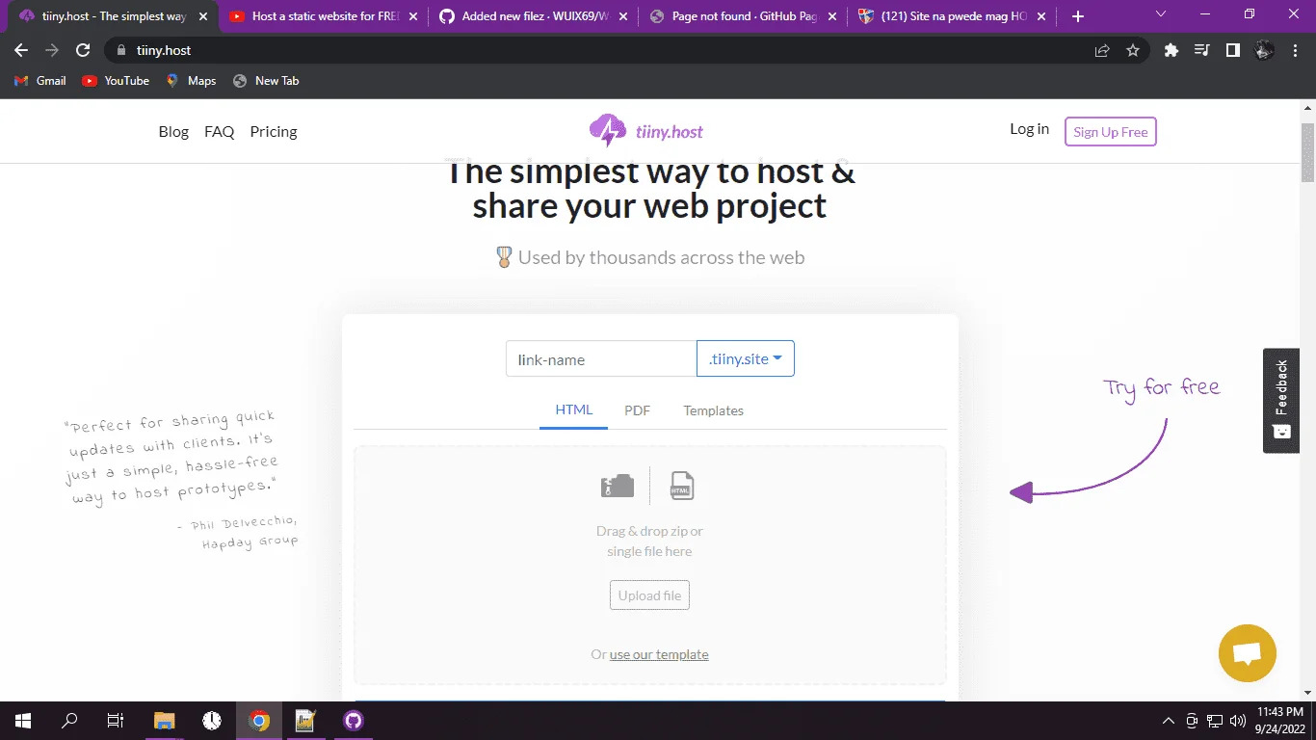Open the Feedback side tab
This screenshot has width=1316, height=740.
tap(1281, 400)
